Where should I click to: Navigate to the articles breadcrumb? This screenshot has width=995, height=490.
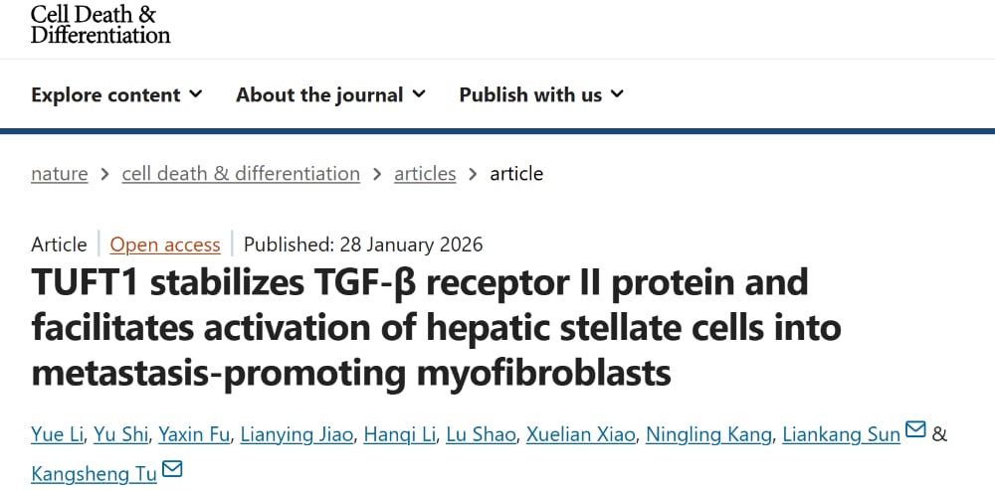(x=425, y=174)
